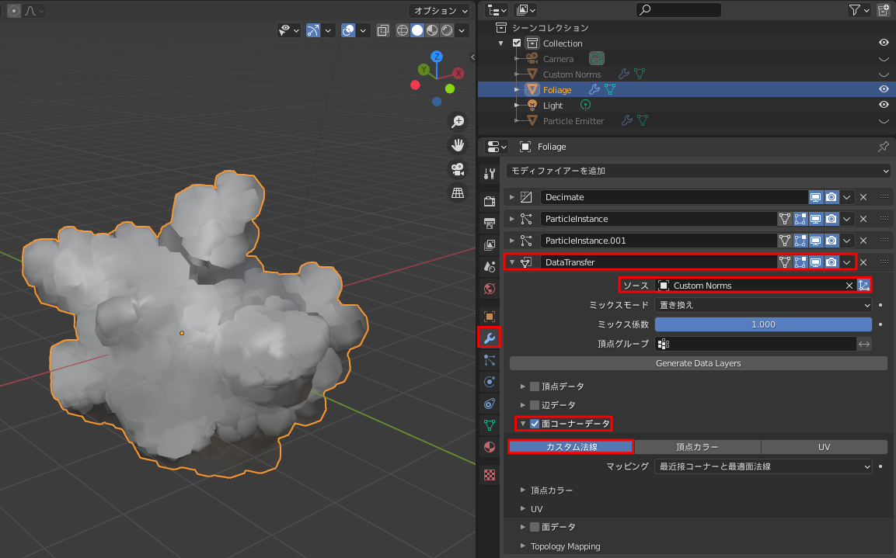896x558 pixels.
Task: Expand the ParticleInstance modifier panel
Action: tap(512, 219)
